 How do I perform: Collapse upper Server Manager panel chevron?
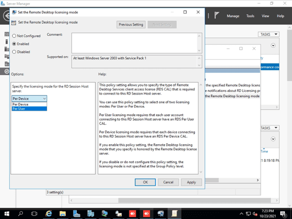(273, 45)
